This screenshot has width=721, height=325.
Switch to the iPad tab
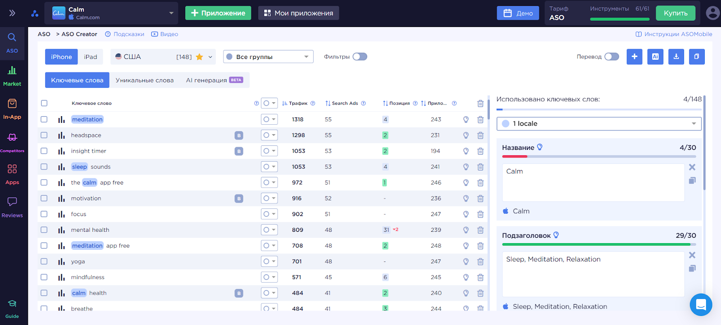click(x=91, y=57)
